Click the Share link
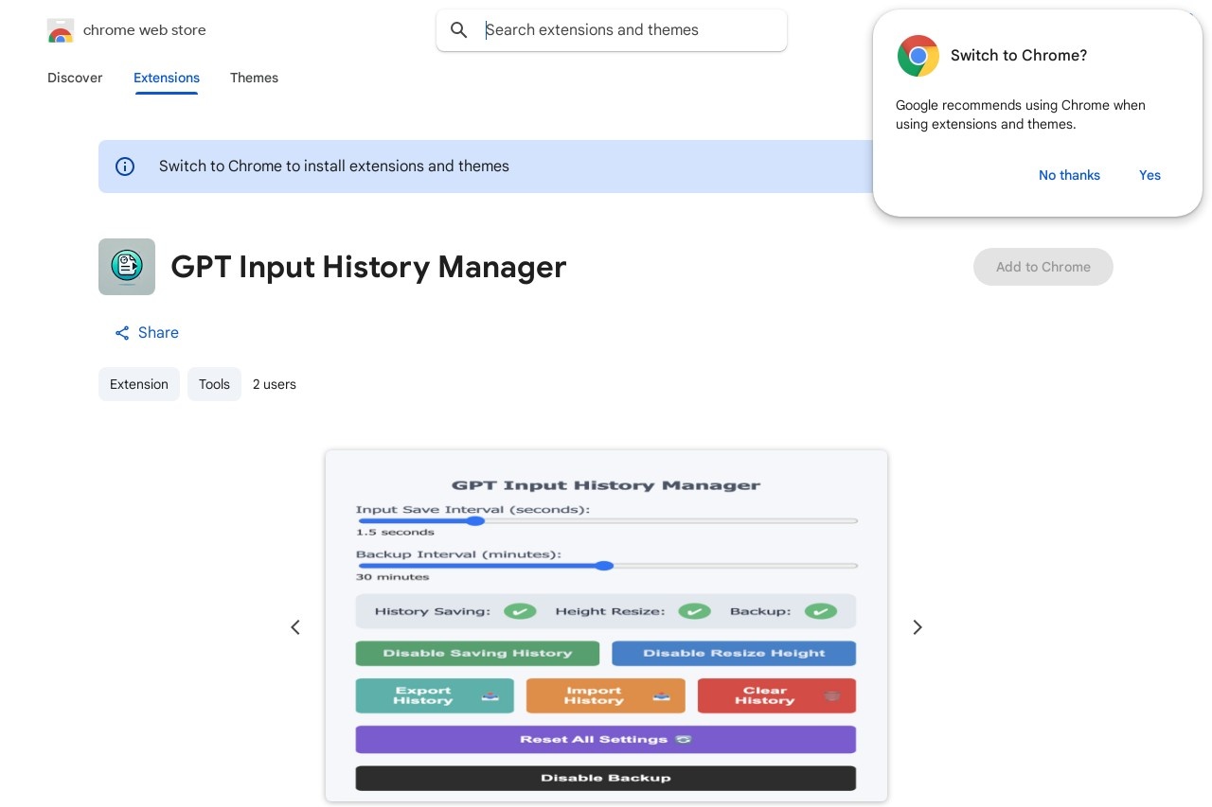This screenshot has width=1212, height=807. [x=147, y=333]
